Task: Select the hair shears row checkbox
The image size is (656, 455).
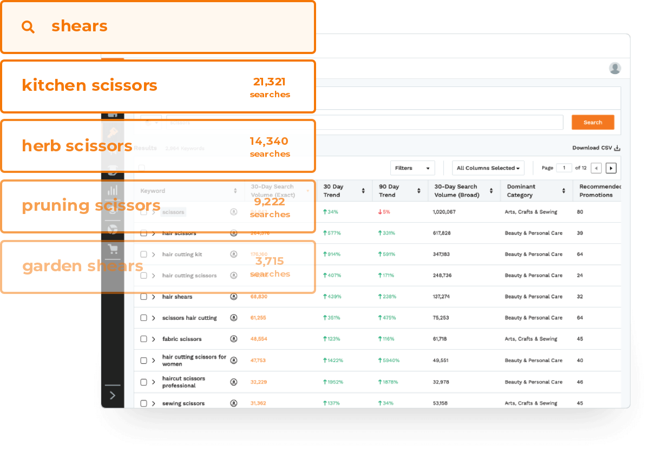Action: [x=143, y=297]
